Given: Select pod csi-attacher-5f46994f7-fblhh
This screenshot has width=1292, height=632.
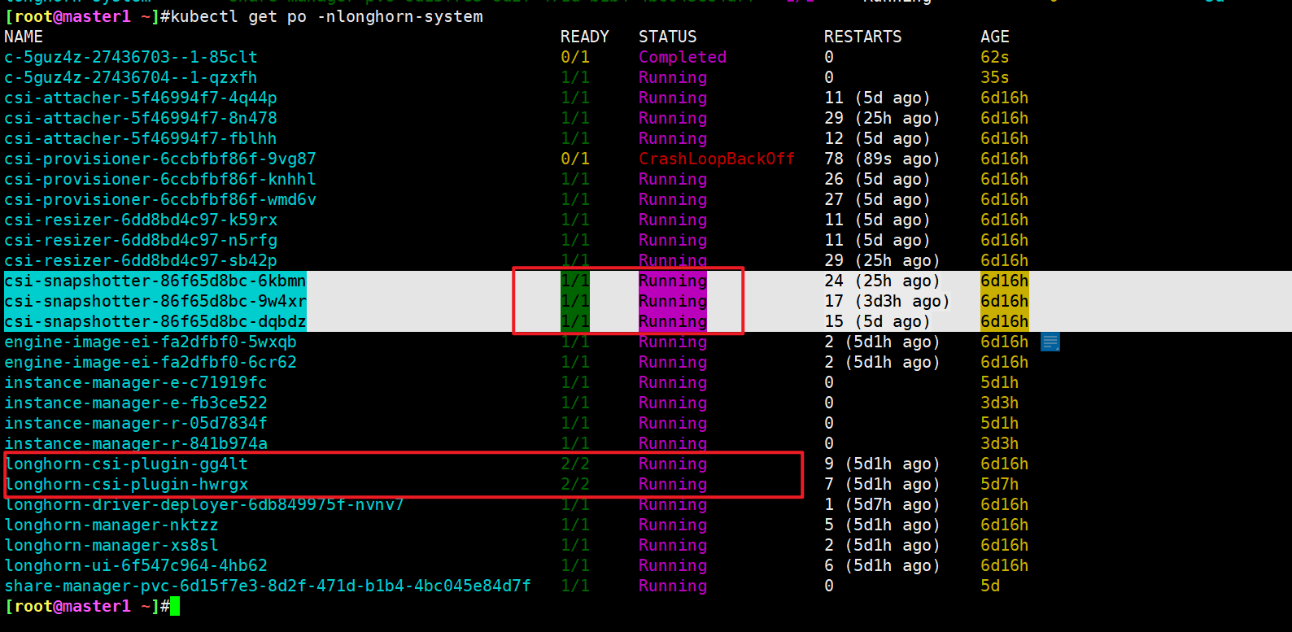Looking at the screenshot, I should 141,138.
